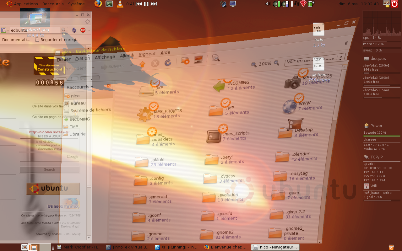
Task: Select TMP bookmark in sidebar
Action: coord(71,127)
